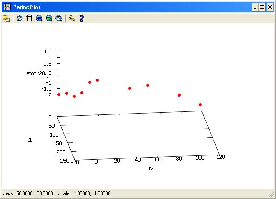Copy the plot to clipboard
276x199 pixels.
click(6, 18)
